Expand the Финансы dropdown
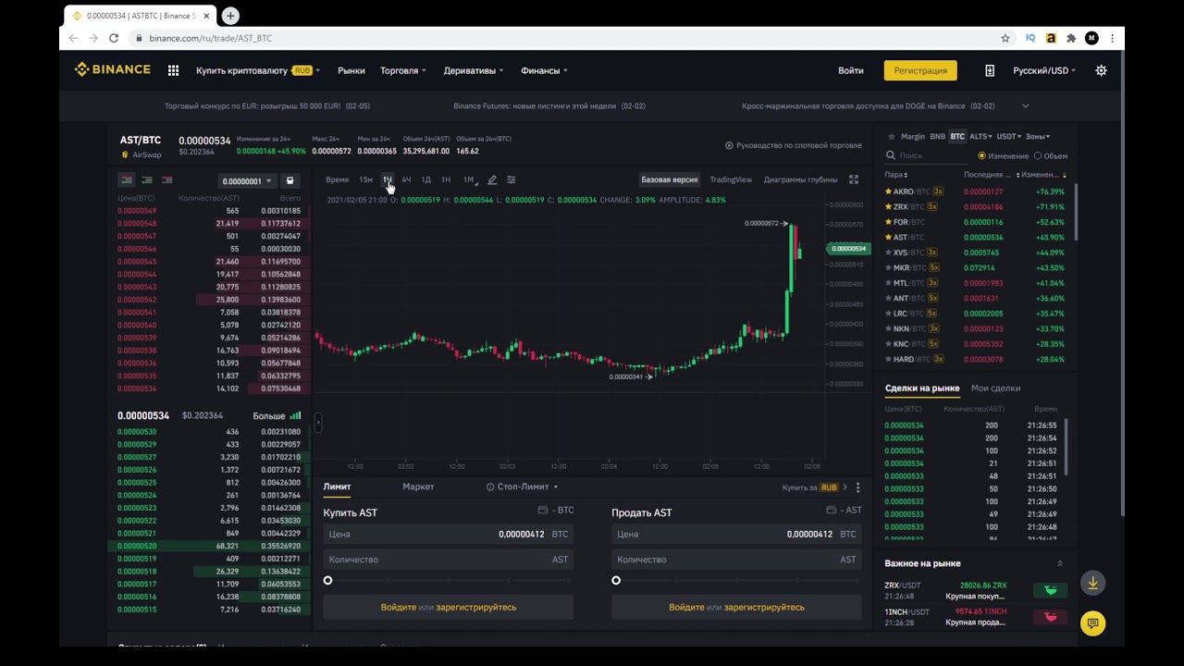 coord(544,70)
